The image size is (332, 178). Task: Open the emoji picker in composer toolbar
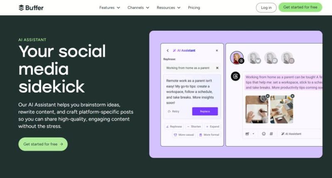coord(264,134)
